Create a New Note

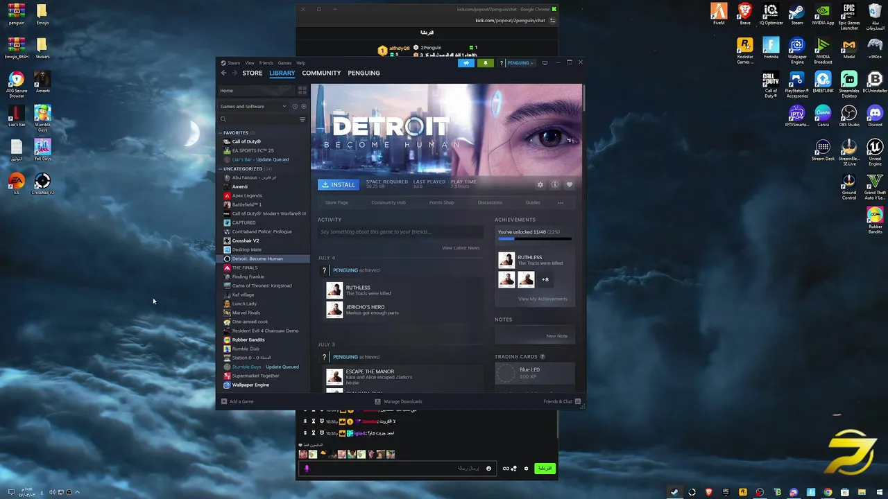[556, 335]
